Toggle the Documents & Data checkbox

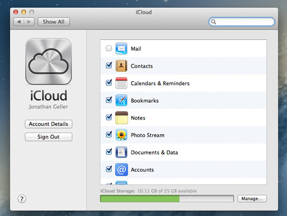[109, 152]
